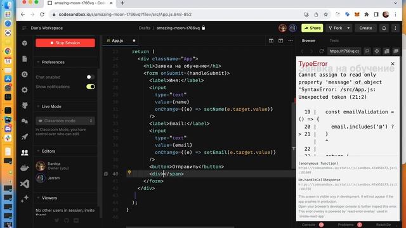Click the sandbox lock icon beside title
Viewport: 406px width, 228px height.
click(x=204, y=28)
